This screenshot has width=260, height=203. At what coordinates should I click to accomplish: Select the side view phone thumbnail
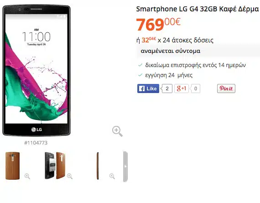98,166
